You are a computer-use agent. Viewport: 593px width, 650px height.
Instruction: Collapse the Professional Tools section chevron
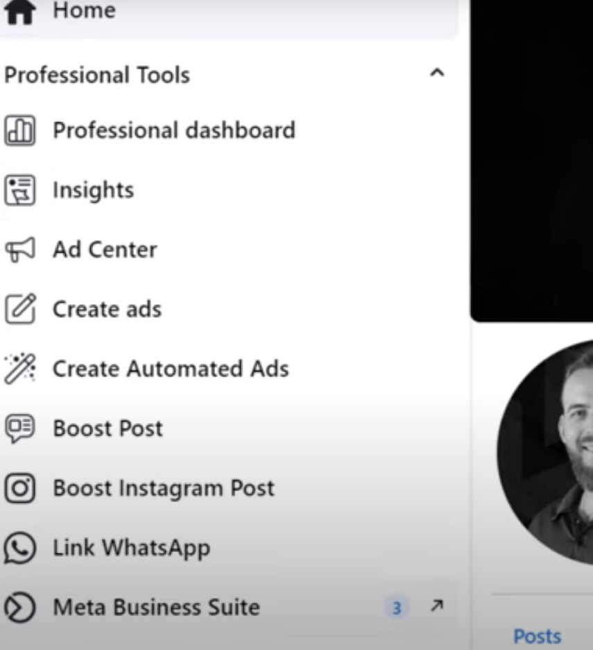[437, 73]
